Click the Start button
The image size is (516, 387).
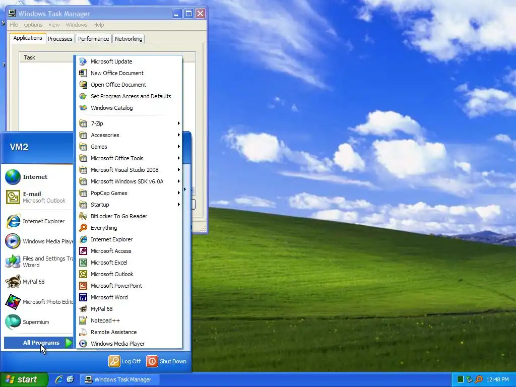(24, 379)
